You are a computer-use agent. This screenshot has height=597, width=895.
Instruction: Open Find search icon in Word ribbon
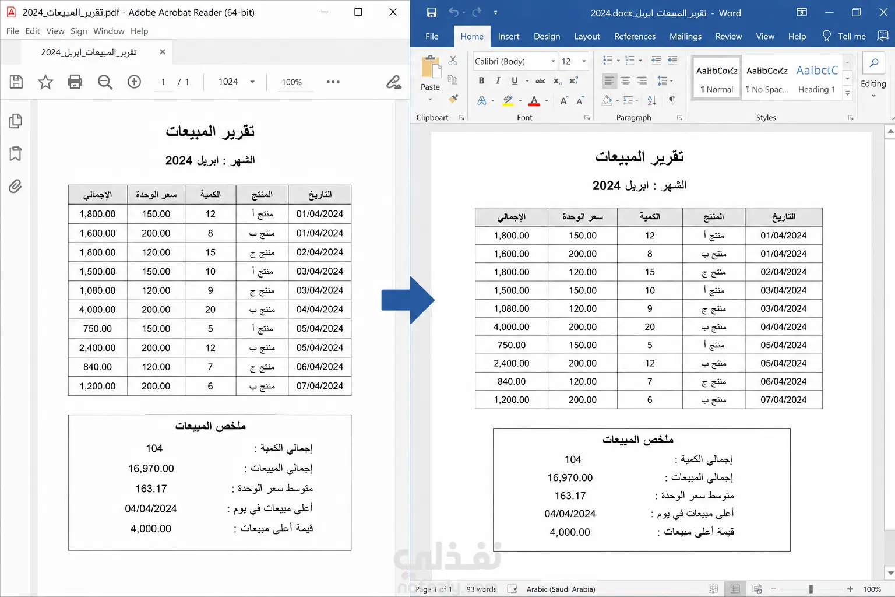point(873,63)
